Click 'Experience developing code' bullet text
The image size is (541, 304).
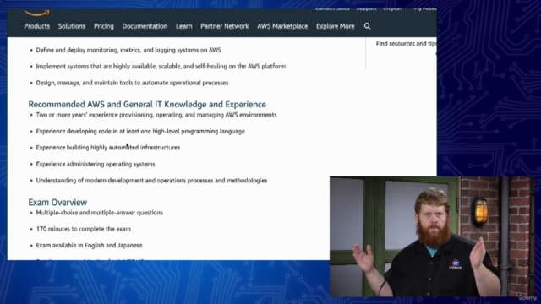pyautogui.click(x=140, y=132)
